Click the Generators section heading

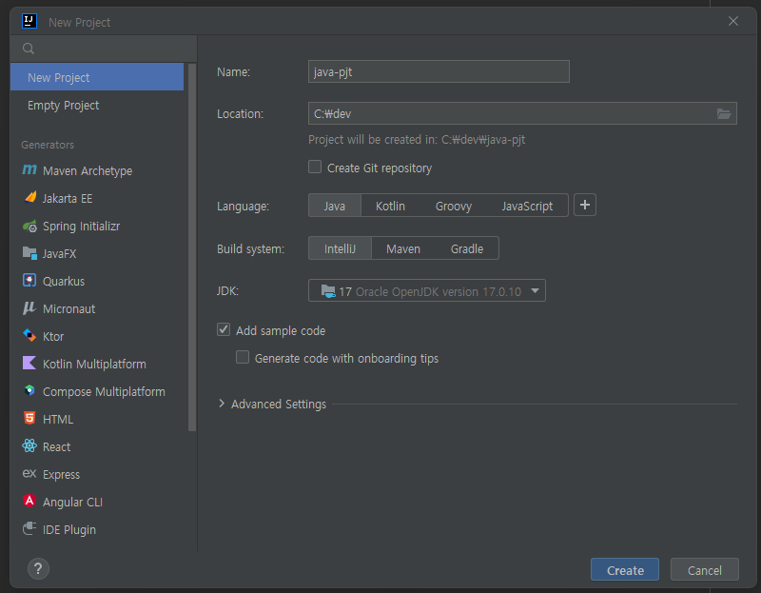tap(48, 145)
